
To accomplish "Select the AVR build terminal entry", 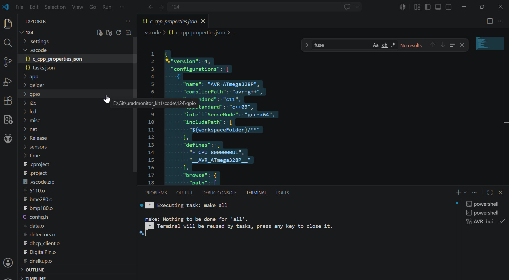I will (485, 221).
